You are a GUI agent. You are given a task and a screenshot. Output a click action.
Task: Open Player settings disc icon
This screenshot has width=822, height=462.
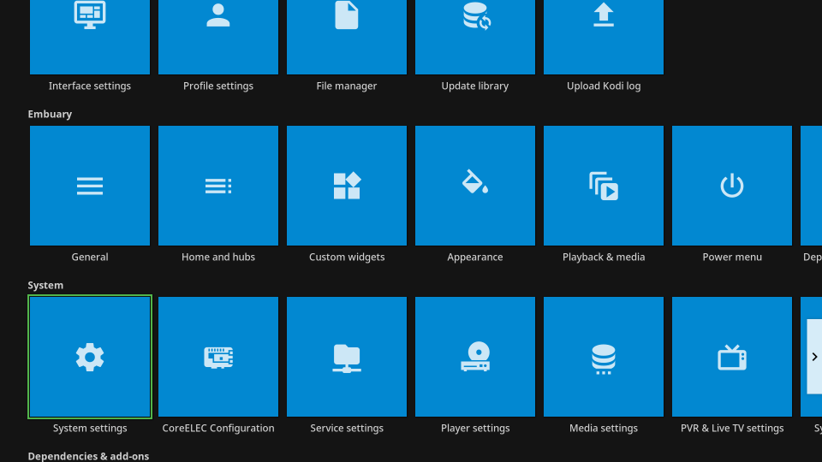475,357
